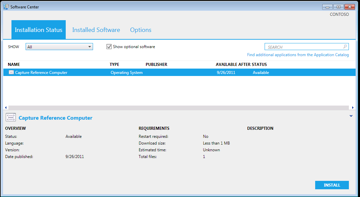Click the INSTALL button
Screen dimensions: 360x197
point(332,185)
